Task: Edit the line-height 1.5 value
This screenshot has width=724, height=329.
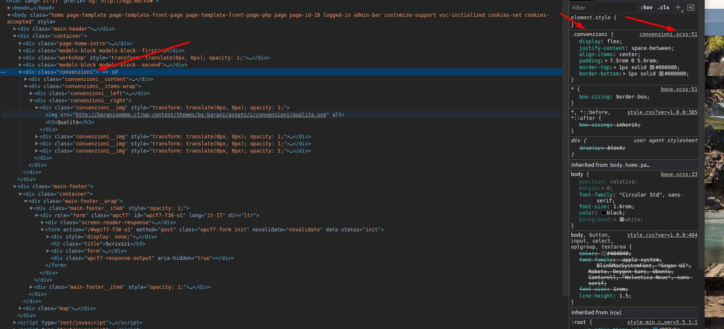Action: point(623,296)
